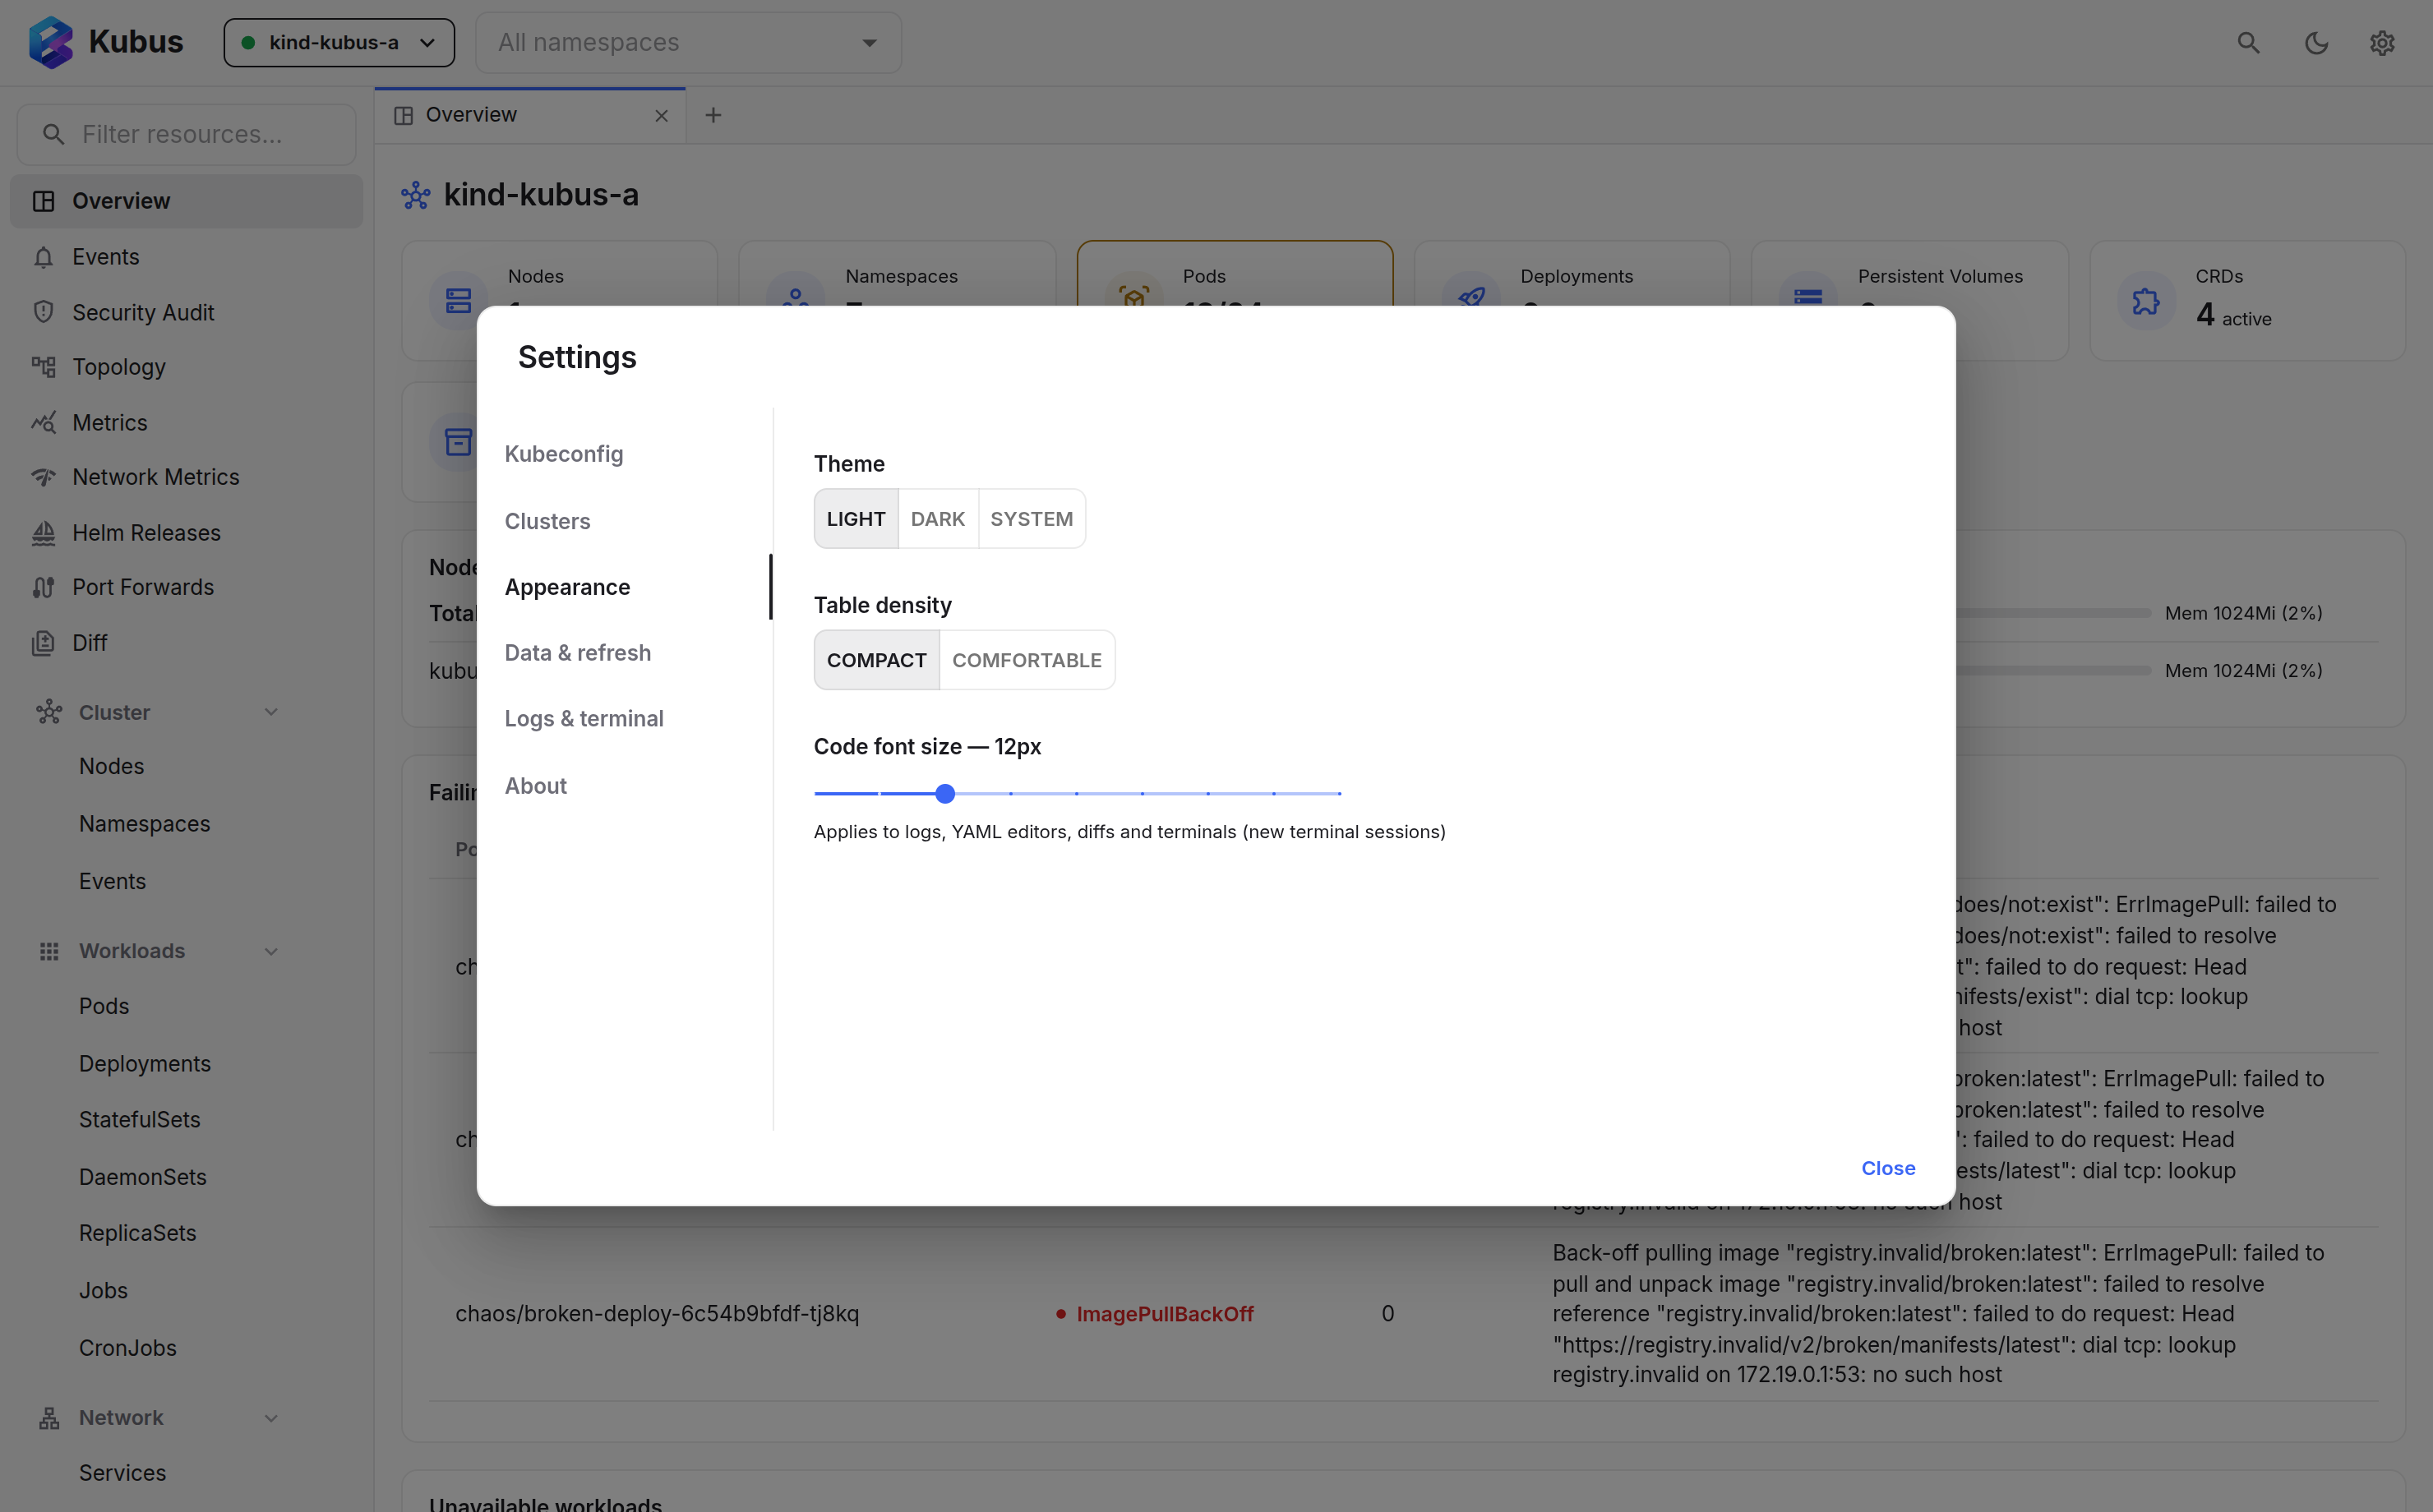Set code font size slider to maximum end
This screenshot has height=1512, width=2433.
[1340, 794]
